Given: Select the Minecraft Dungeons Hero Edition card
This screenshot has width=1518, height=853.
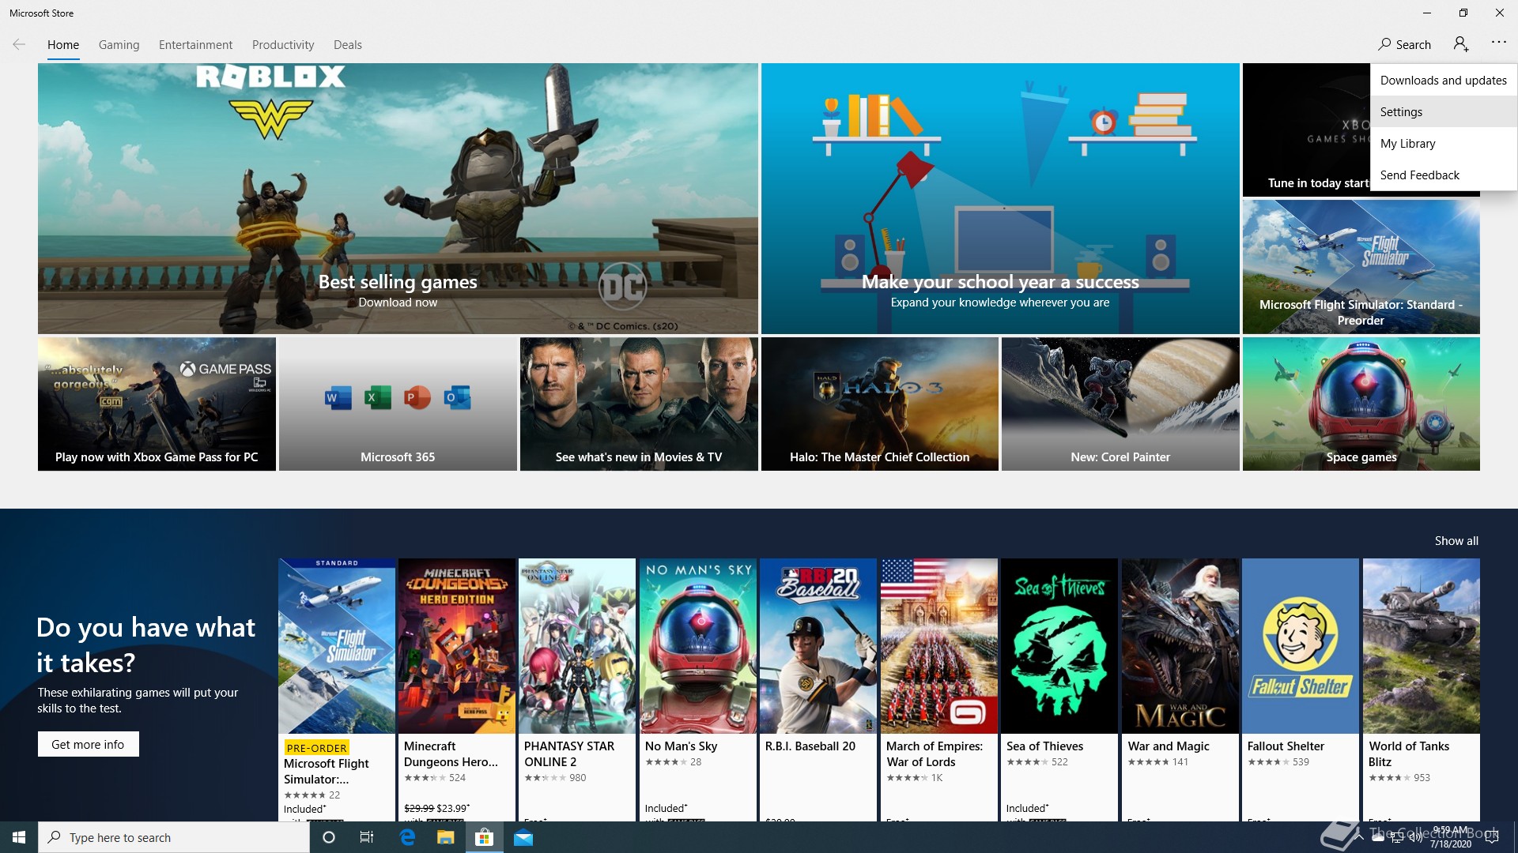Looking at the screenshot, I should point(457,690).
